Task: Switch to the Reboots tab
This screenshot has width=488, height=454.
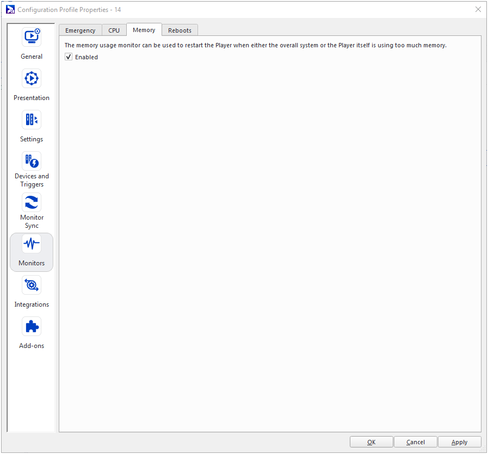Action: click(x=180, y=30)
